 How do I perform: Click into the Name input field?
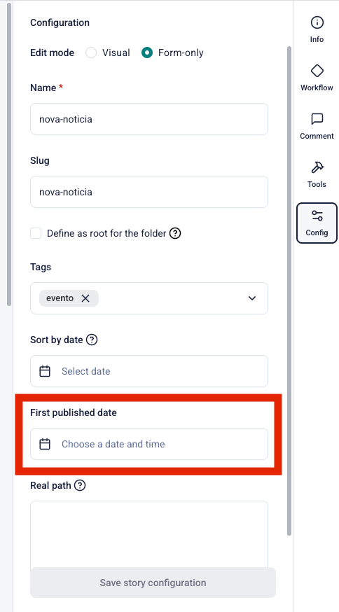pos(149,119)
